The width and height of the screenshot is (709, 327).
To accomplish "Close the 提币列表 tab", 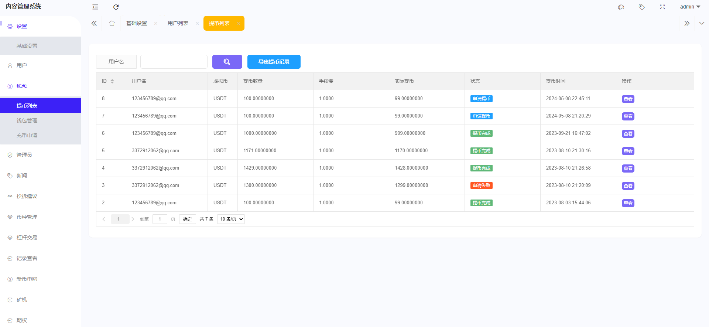I will [x=238, y=24].
